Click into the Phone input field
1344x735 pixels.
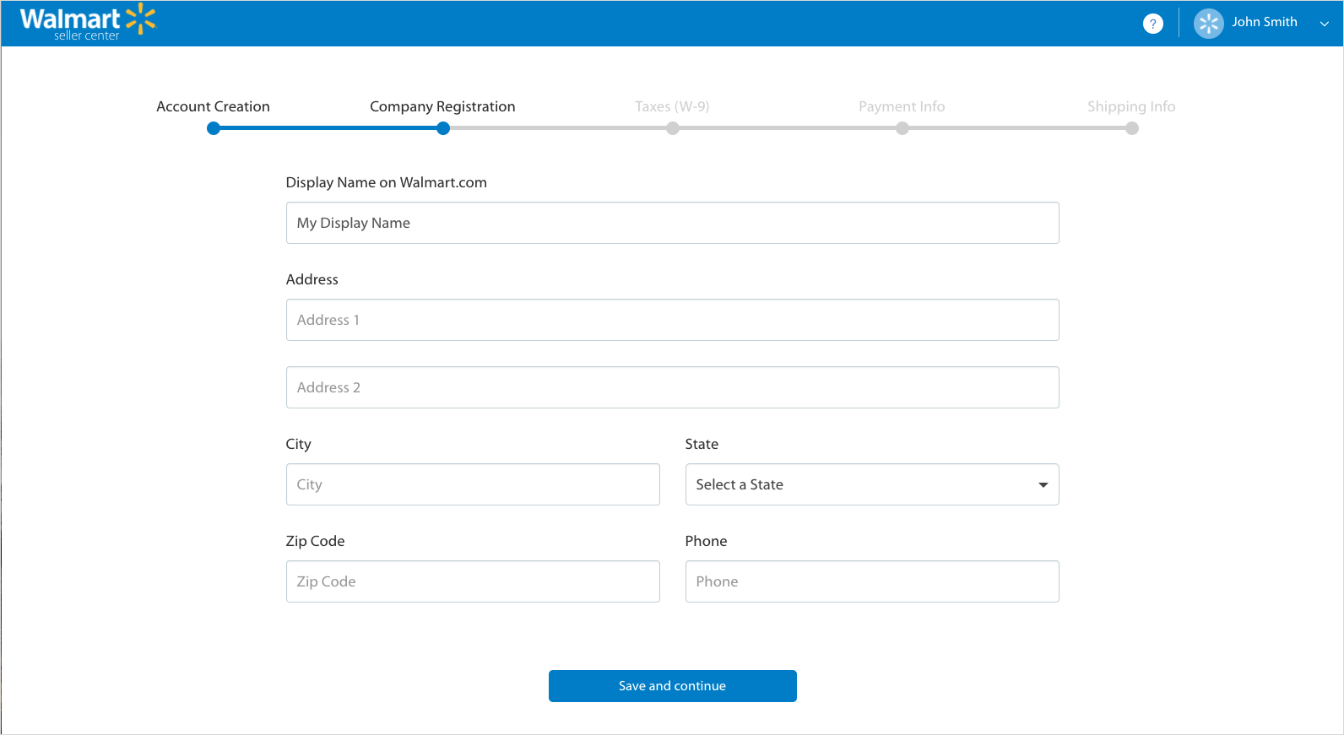click(872, 581)
